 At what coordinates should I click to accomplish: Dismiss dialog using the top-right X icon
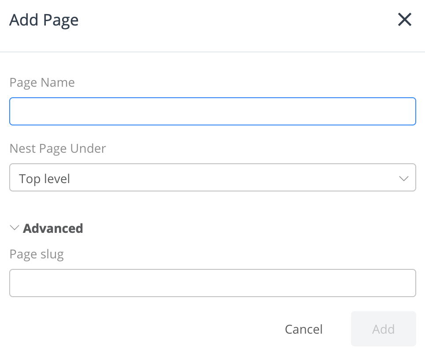tap(404, 19)
